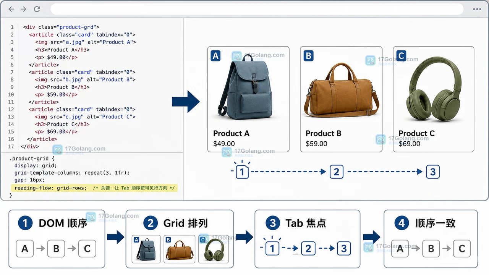Click the highlighted reading-flow: grid-rows; declaration
Screen dimensions: 489x275
click(x=50, y=188)
